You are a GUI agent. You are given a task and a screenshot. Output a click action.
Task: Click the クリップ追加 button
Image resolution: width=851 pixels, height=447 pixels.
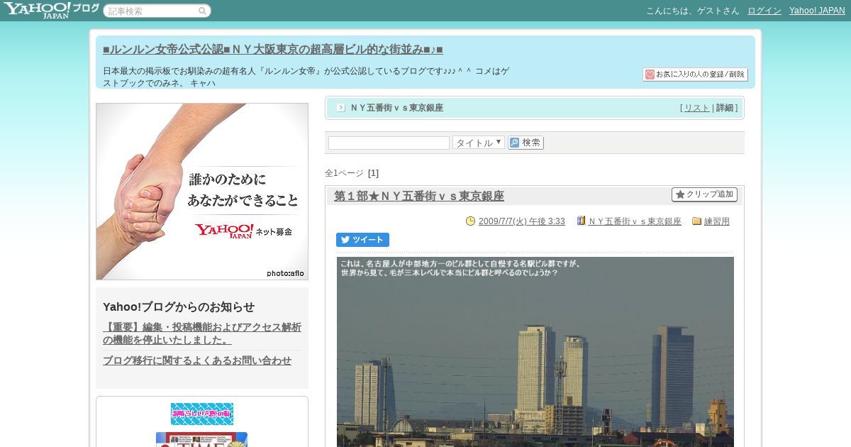(704, 194)
